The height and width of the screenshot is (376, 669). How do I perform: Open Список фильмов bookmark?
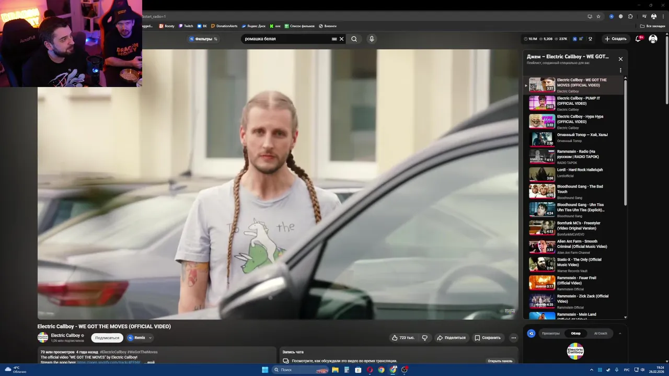click(x=299, y=26)
